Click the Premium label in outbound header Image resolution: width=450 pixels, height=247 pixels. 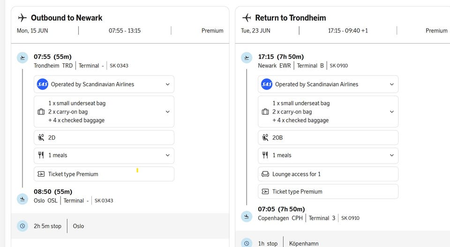(x=212, y=30)
